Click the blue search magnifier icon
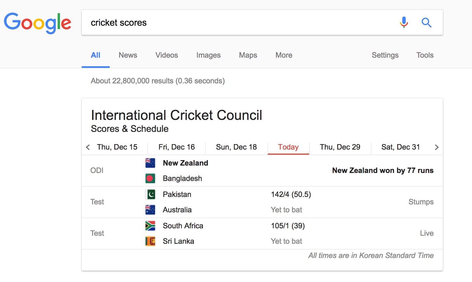Image resolution: width=472 pixels, height=282 pixels. point(426,22)
